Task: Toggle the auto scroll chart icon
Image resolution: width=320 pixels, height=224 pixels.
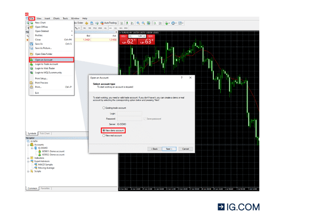Action: pos(155,23)
